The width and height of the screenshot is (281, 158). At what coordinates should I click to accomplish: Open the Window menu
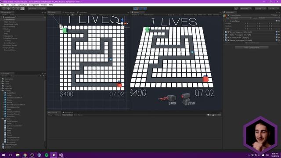click(x=44, y=5)
